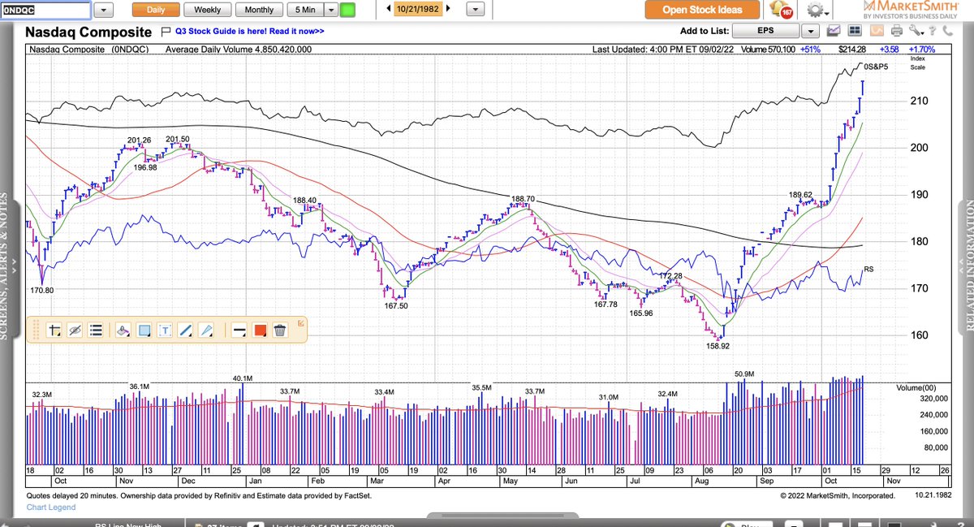Switch to the Monthly chart tab
The height and width of the screenshot is (527, 974).
click(x=258, y=9)
